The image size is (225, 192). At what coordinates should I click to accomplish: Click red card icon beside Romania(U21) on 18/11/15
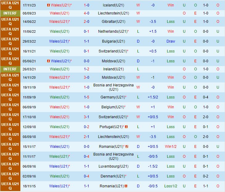coord(126,186)
